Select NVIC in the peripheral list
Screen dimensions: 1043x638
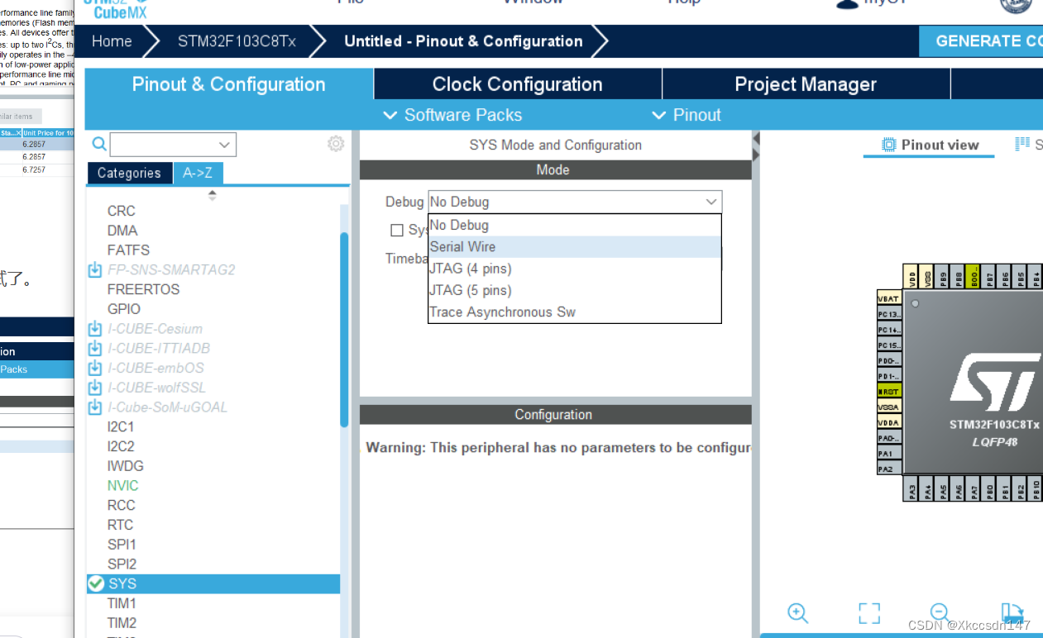tap(122, 485)
